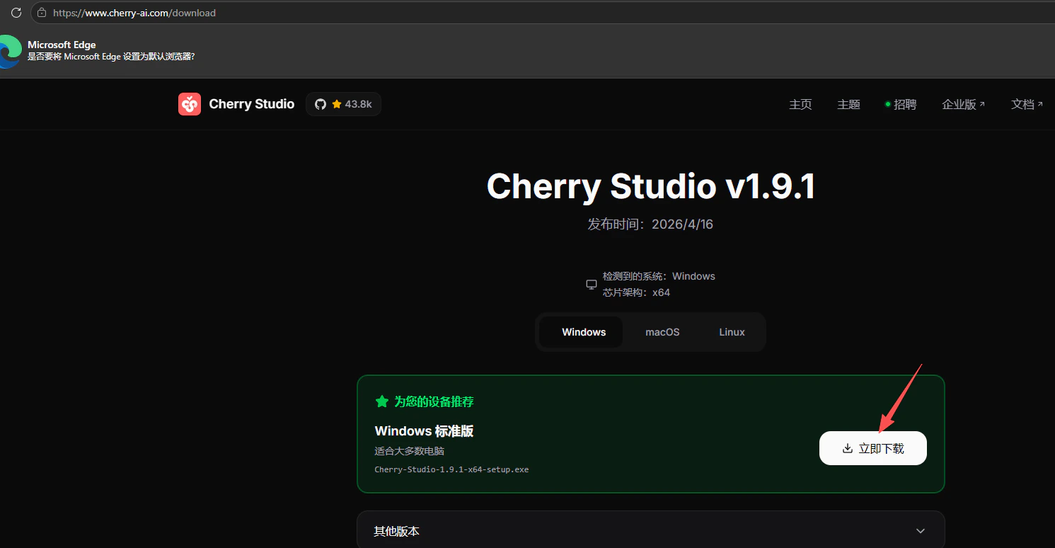Click the 其他版本 label
Screen dimensions: 1055x548
pyautogui.click(x=396, y=531)
